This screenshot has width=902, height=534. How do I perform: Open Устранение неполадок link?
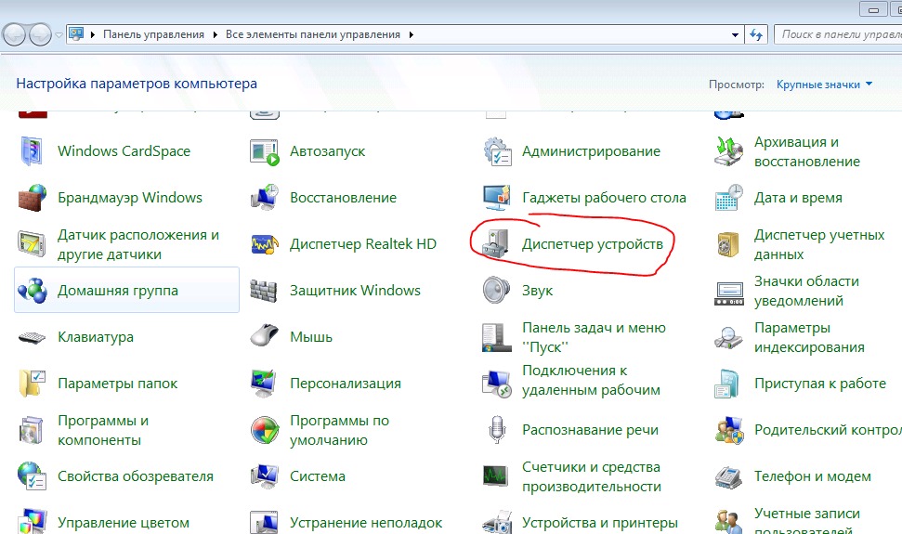pyautogui.click(x=366, y=523)
